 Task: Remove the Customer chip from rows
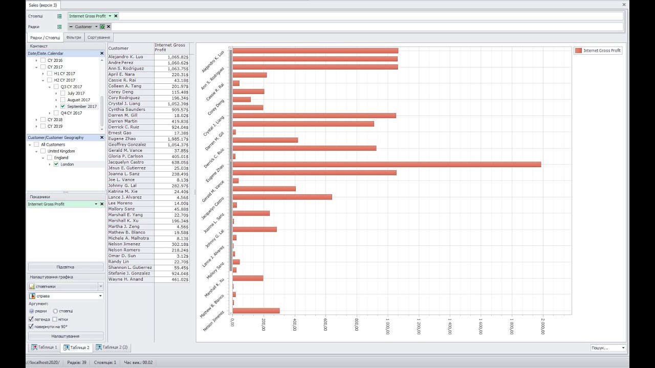click(x=108, y=27)
